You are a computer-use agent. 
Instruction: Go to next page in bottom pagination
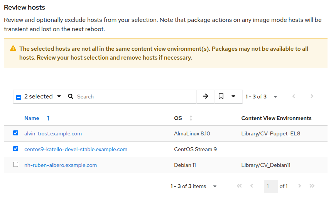(x=299, y=186)
